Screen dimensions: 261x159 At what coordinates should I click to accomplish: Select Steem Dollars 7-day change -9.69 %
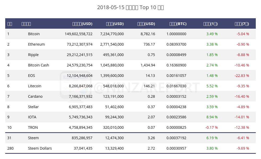click(243, 148)
